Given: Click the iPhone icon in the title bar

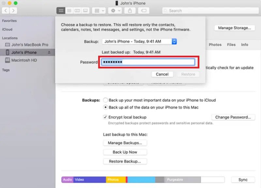Looking at the screenshot, I should (117, 3).
